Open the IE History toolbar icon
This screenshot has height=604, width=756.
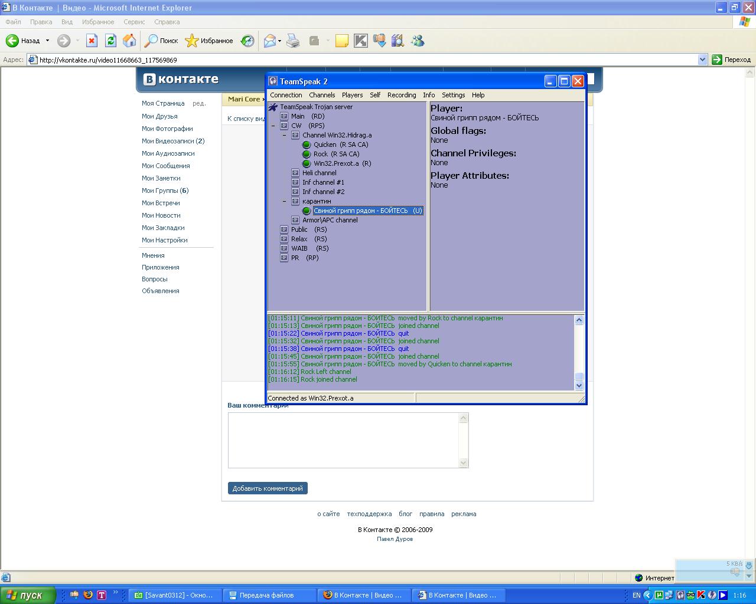(247, 41)
